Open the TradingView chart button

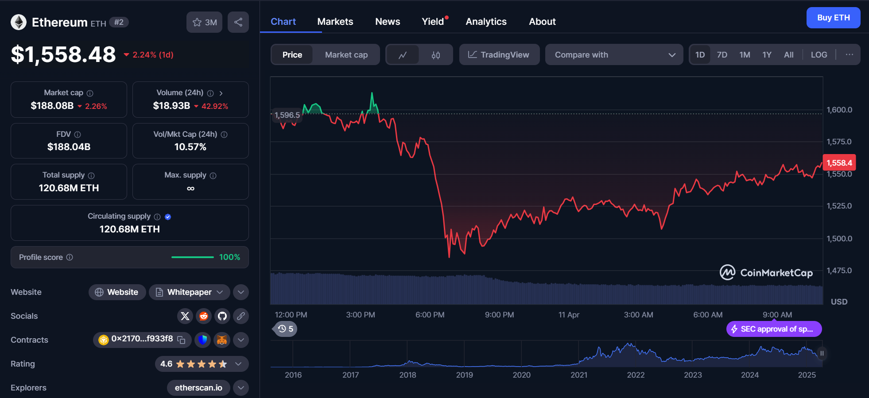(x=499, y=55)
